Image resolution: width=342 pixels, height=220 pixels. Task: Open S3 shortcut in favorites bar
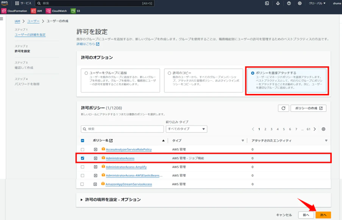pyautogui.click(x=75, y=11)
